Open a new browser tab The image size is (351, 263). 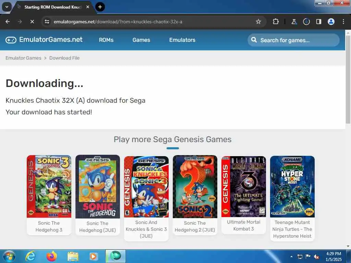point(100,7)
